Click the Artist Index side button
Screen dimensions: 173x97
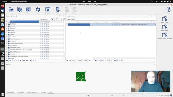pos(165,20)
